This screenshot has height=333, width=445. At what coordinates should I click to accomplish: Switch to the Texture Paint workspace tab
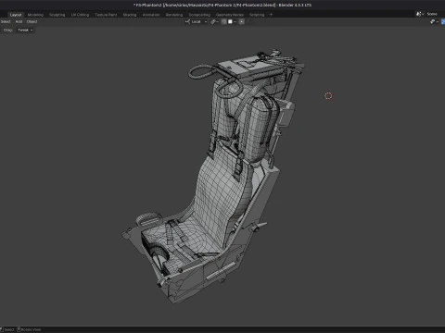[106, 15]
